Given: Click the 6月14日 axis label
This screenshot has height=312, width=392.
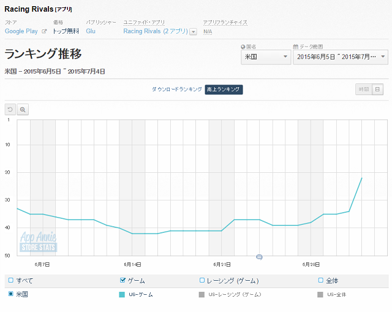Looking at the screenshot, I should (x=132, y=264).
